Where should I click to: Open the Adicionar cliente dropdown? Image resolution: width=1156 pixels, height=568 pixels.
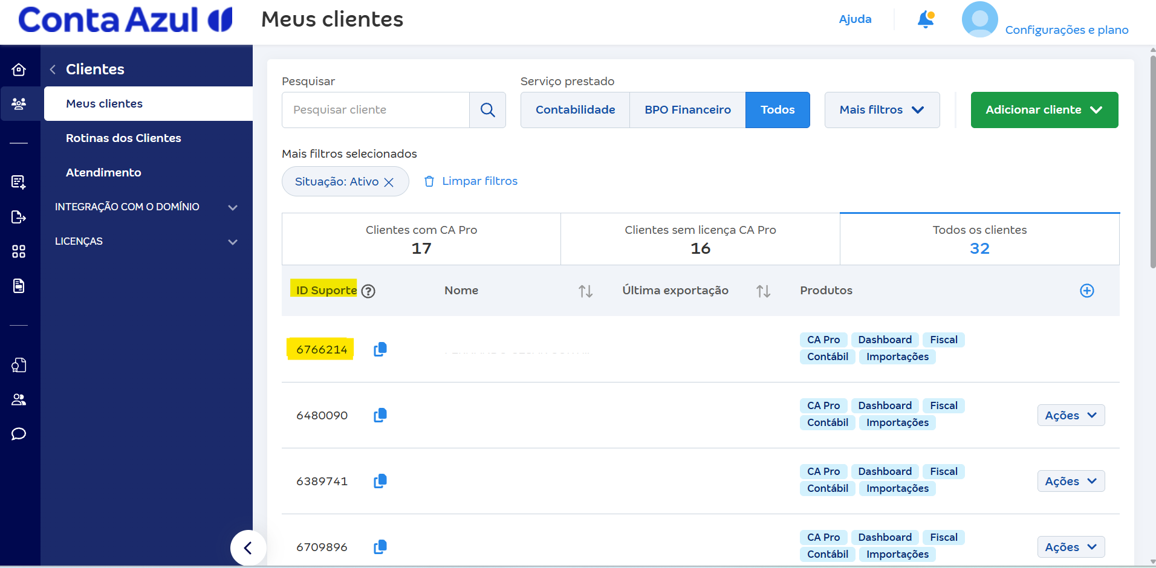(x=1044, y=110)
